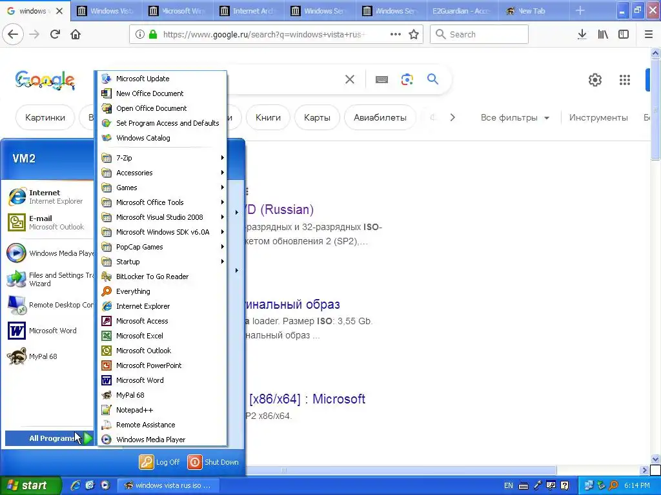Clear the Google search box with X
Viewport: 661px width, 495px height.
(x=349, y=79)
